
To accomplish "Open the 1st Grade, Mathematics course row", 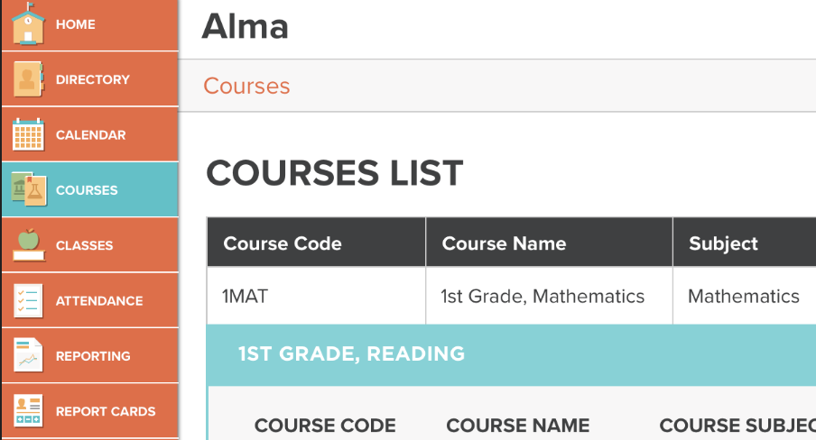I will coord(542,296).
